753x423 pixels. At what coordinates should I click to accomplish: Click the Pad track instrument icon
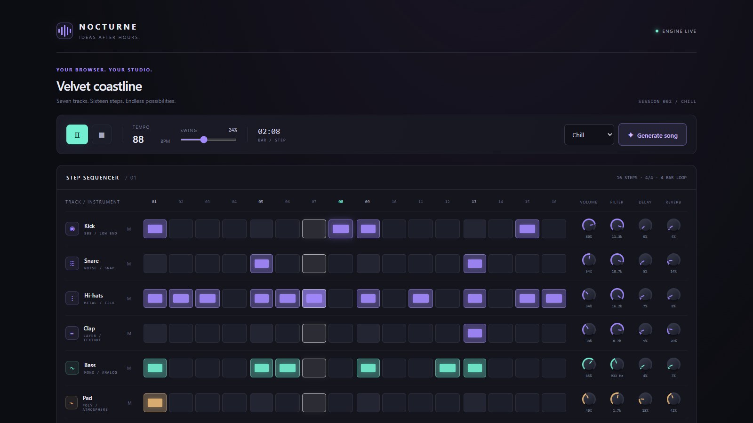pyautogui.click(x=72, y=403)
